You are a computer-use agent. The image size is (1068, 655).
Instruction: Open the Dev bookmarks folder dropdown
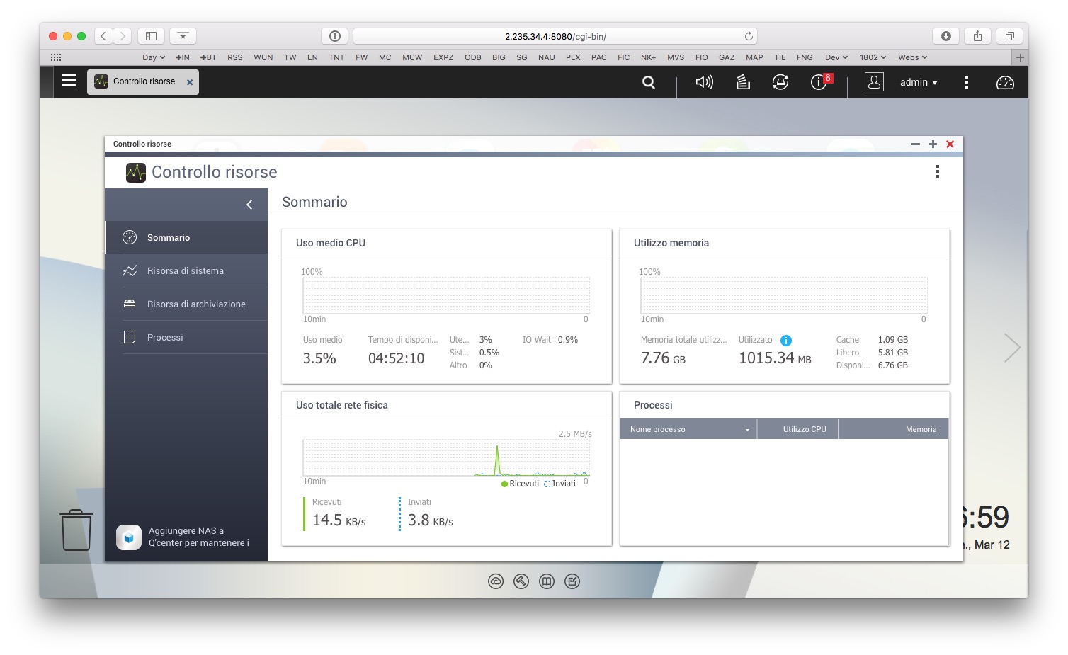836,57
